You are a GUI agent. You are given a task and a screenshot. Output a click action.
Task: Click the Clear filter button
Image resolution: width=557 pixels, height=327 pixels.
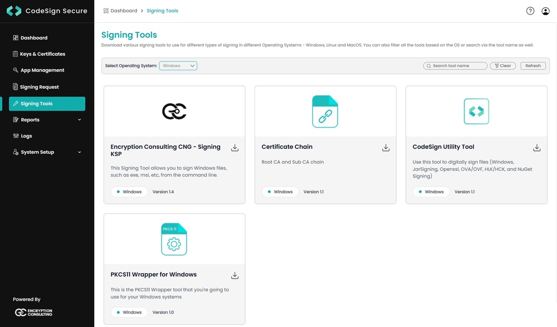click(502, 66)
